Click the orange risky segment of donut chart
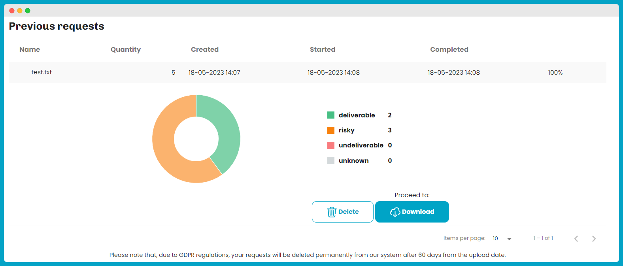The image size is (623, 266). click(166, 150)
